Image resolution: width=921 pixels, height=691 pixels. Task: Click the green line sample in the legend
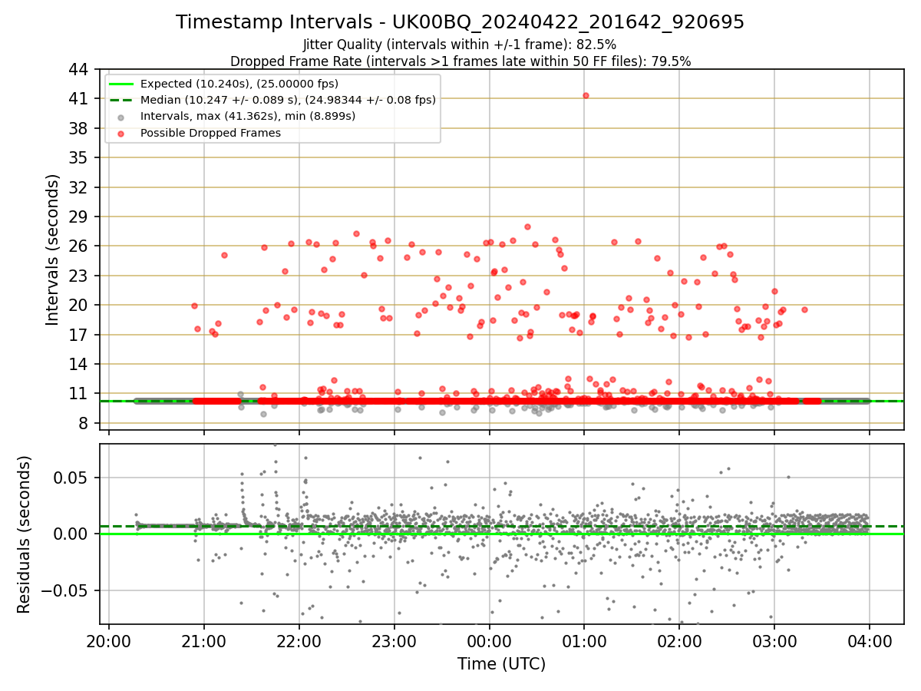(122, 84)
